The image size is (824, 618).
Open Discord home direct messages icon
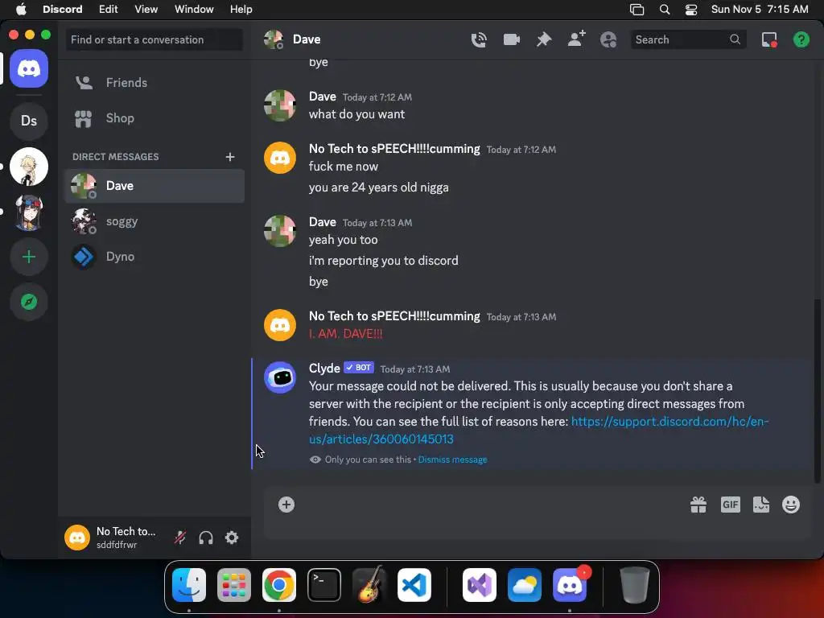point(29,68)
